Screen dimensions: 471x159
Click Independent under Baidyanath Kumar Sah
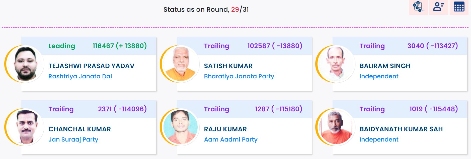coord(379,140)
